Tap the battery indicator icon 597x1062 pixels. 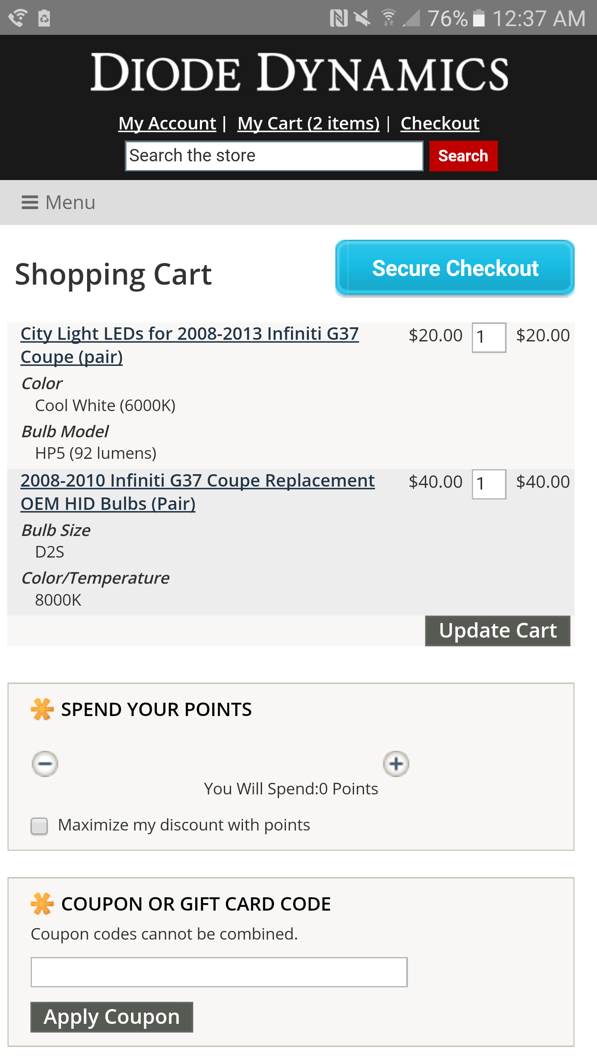click(x=479, y=18)
